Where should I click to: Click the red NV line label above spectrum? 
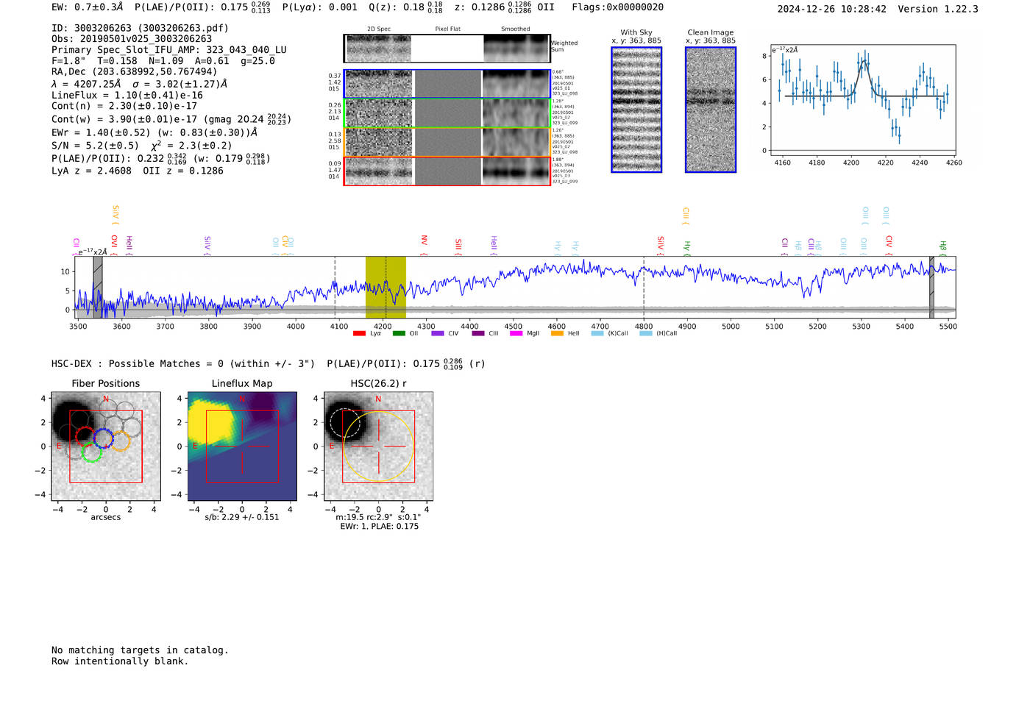coord(424,241)
